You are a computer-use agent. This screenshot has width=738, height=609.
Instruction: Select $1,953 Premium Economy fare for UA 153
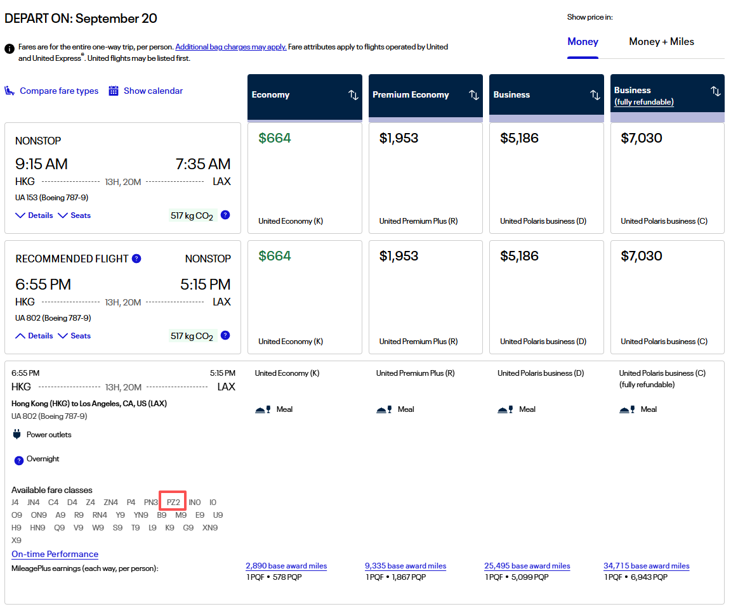click(x=426, y=178)
